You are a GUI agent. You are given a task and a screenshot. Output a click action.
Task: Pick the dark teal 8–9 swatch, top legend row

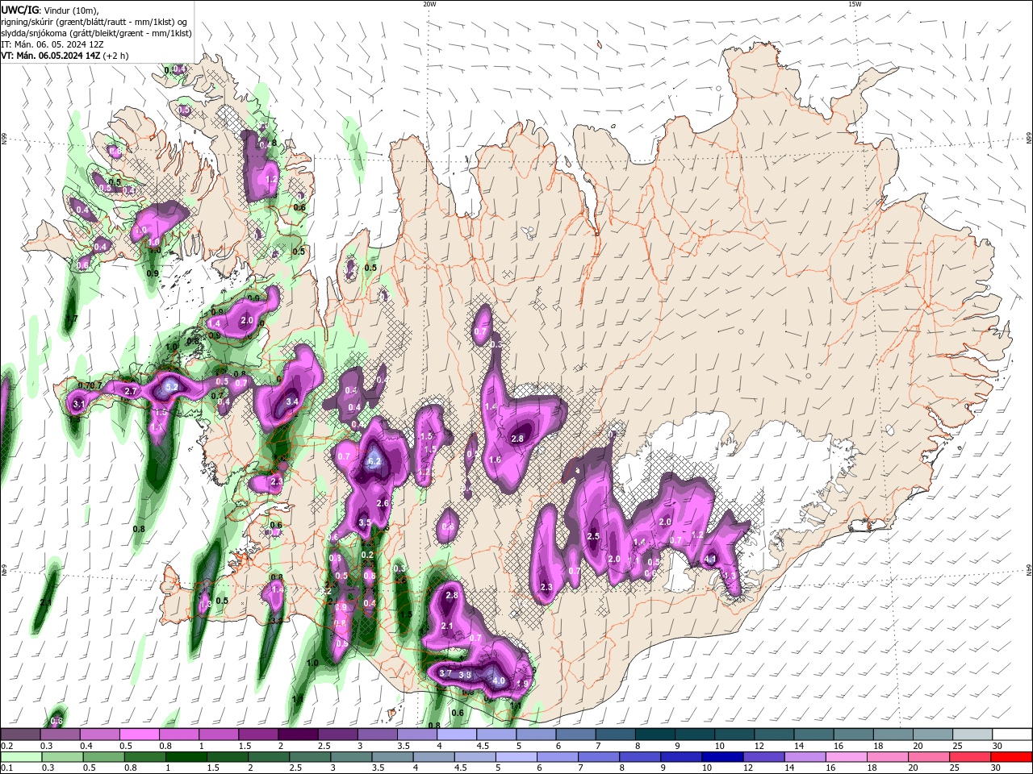(654, 734)
